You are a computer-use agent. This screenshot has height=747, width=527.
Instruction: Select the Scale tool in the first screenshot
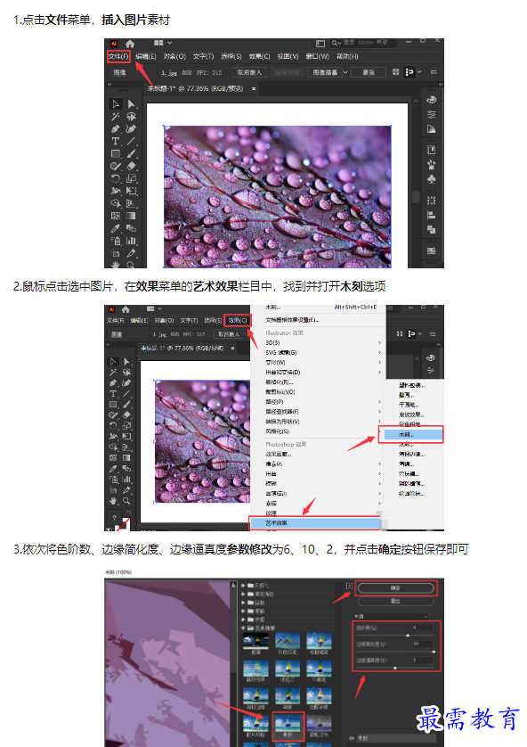coord(131,178)
